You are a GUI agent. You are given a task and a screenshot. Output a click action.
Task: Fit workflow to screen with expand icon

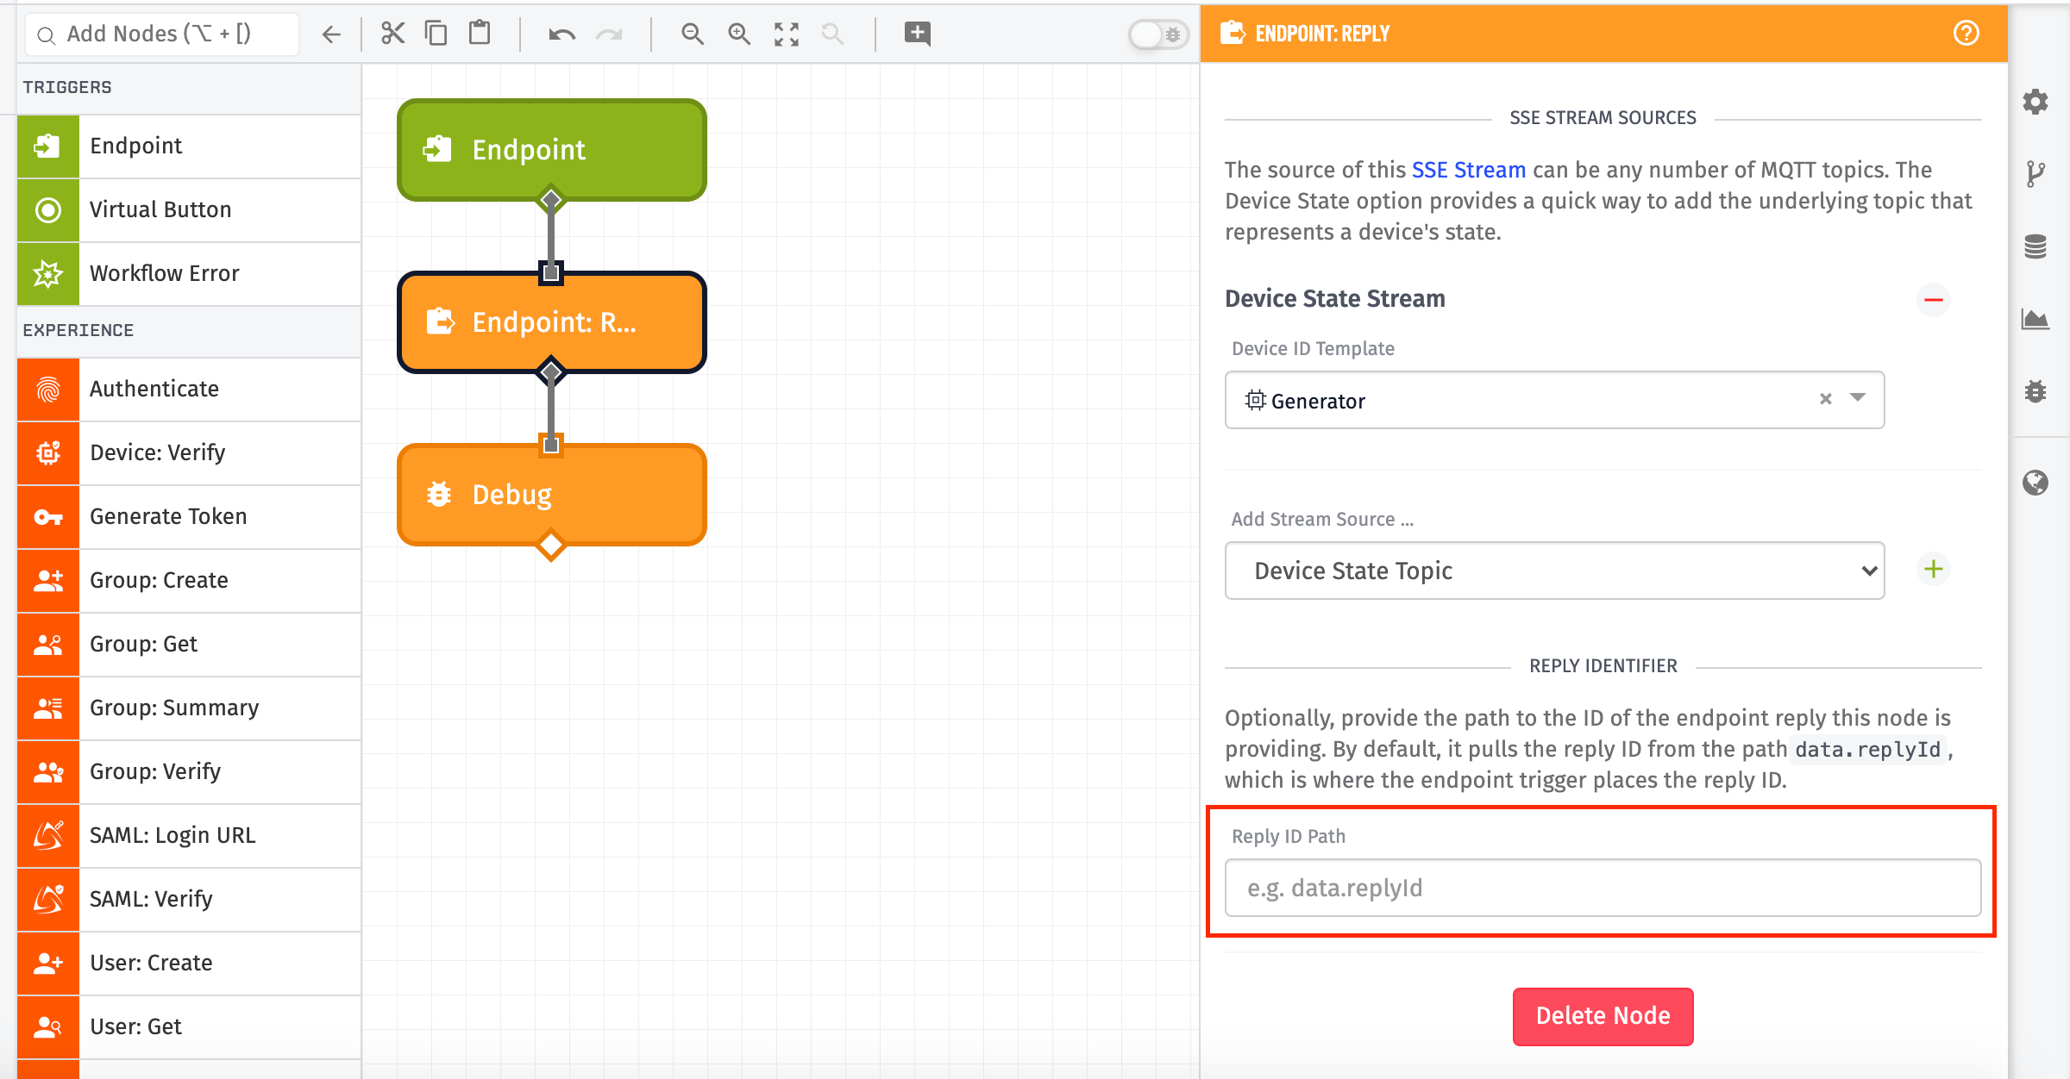(787, 34)
